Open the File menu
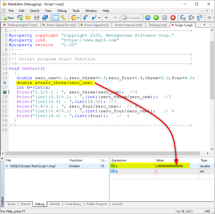The width and height of the screenshot is (215, 214). coord(11,11)
